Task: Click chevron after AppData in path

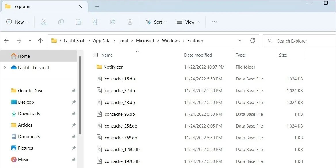Action: pyautogui.click(x=114, y=41)
